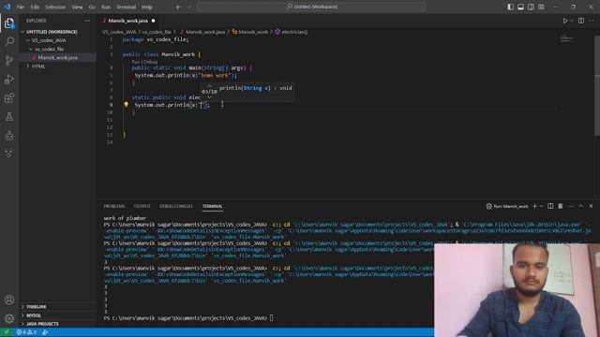600x337 pixels.
Task: Click Debug code lens above main
Action: point(150,62)
